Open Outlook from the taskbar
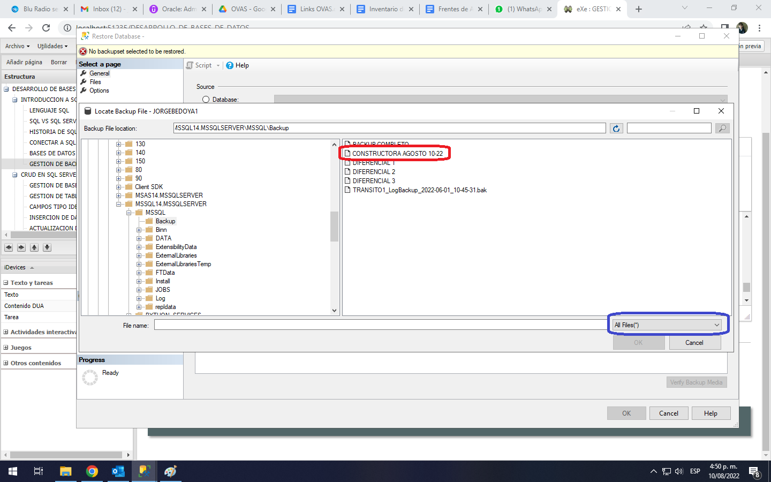The width and height of the screenshot is (771, 482). (x=118, y=471)
